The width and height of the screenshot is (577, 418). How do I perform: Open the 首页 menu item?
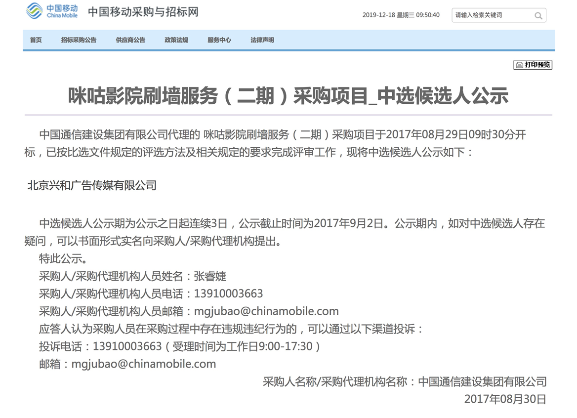click(x=36, y=40)
